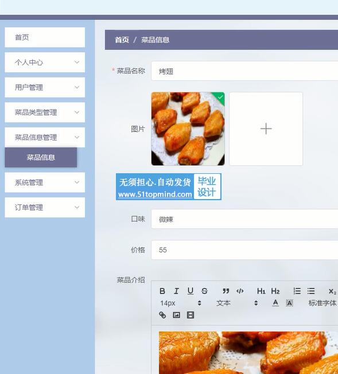338x374 pixels.
Task: Insert a video into the editor
Action: coord(191,315)
